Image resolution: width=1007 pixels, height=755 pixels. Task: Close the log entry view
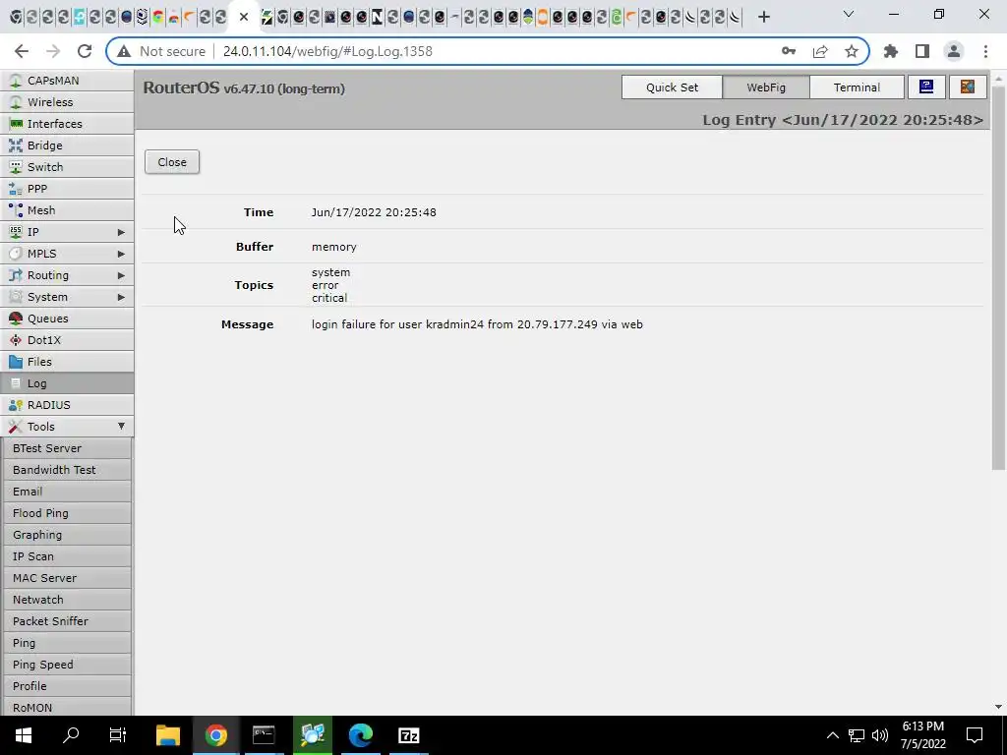pos(172,162)
